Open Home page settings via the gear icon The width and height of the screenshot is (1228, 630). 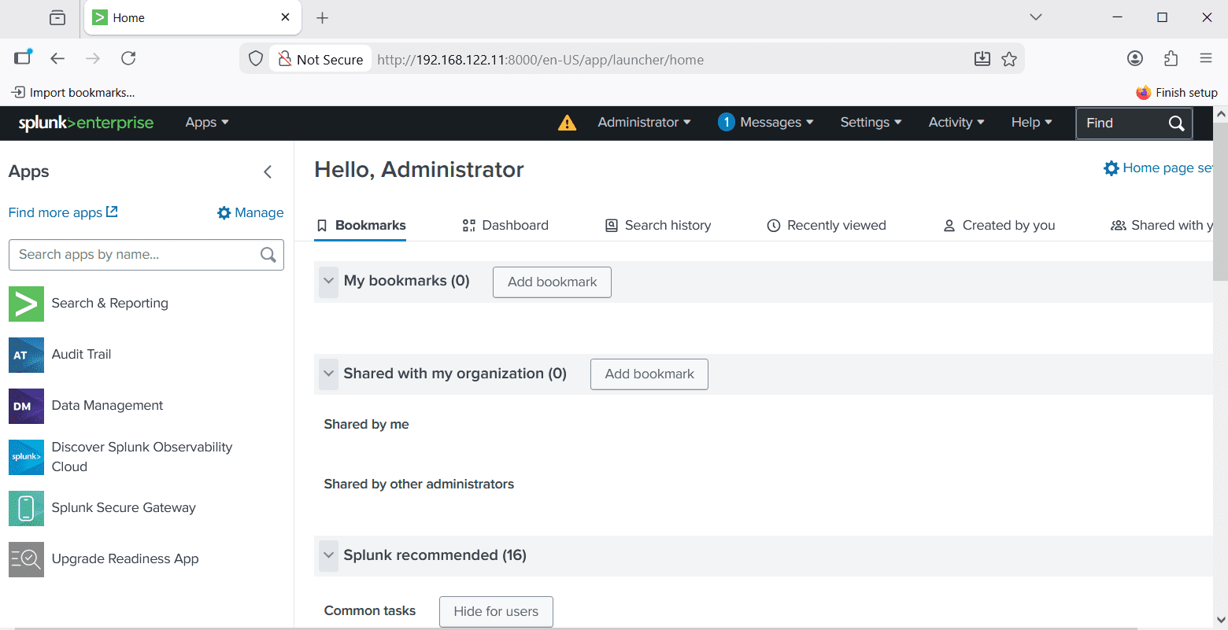coord(1111,168)
